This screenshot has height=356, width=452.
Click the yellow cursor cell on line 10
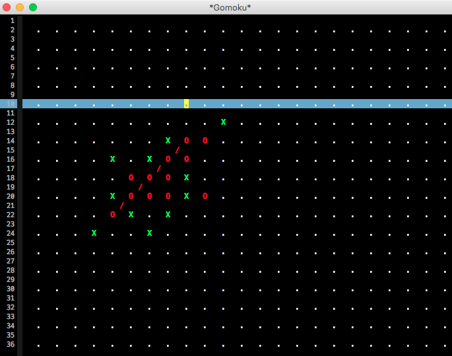pyautogui.click(x=187, y=104)
